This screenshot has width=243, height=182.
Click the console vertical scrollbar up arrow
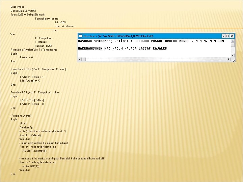[x=233, y=41]
